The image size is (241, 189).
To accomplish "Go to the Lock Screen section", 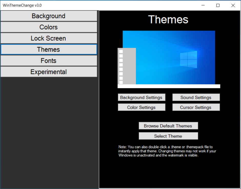I will click(x=49, y=38).
